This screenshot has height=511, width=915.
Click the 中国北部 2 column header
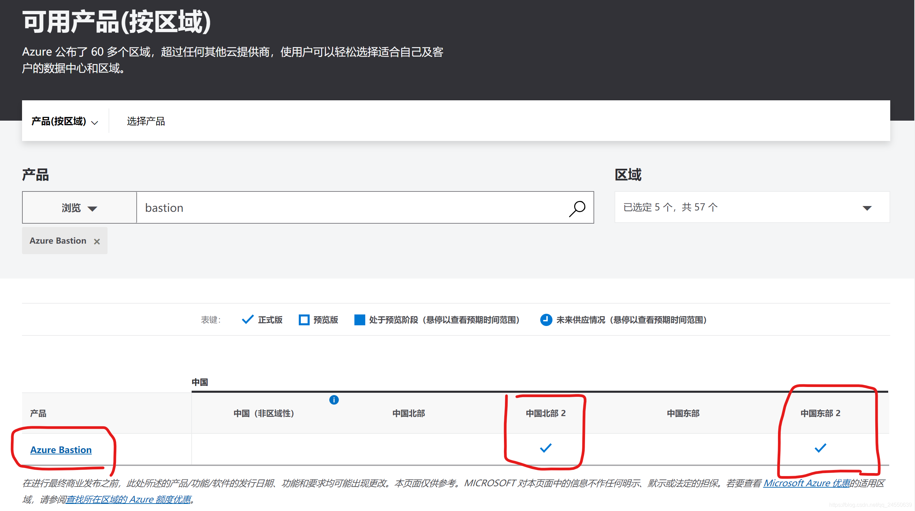pyautogui.click(x=546, y=413)
